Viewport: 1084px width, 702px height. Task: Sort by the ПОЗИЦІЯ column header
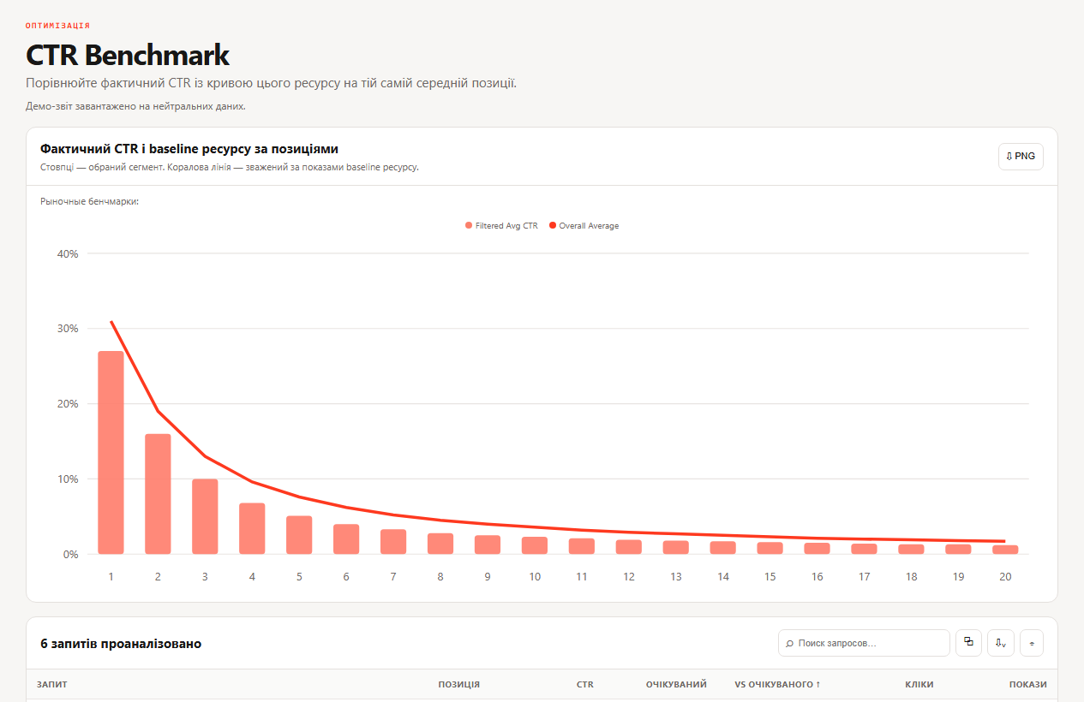pos(458,685)
